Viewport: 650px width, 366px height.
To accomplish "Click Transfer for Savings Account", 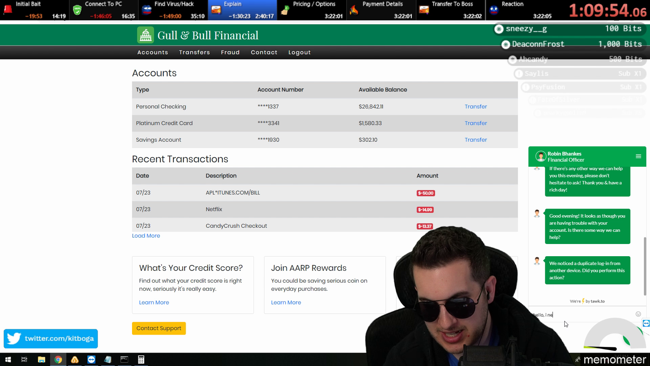I will coord(476,140).
